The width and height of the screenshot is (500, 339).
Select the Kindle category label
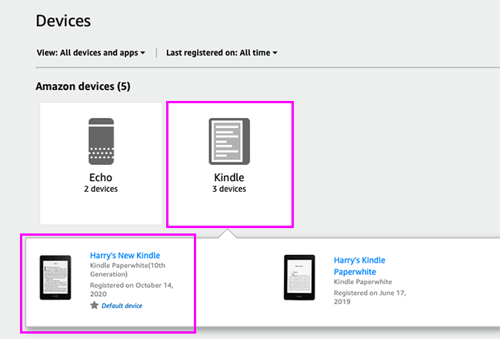228,177
